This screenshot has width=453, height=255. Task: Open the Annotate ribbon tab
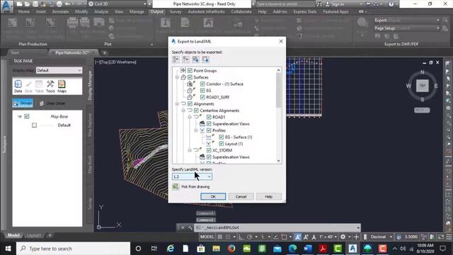click(60, 12)
